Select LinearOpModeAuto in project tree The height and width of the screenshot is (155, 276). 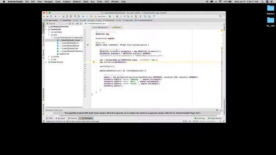70,43
